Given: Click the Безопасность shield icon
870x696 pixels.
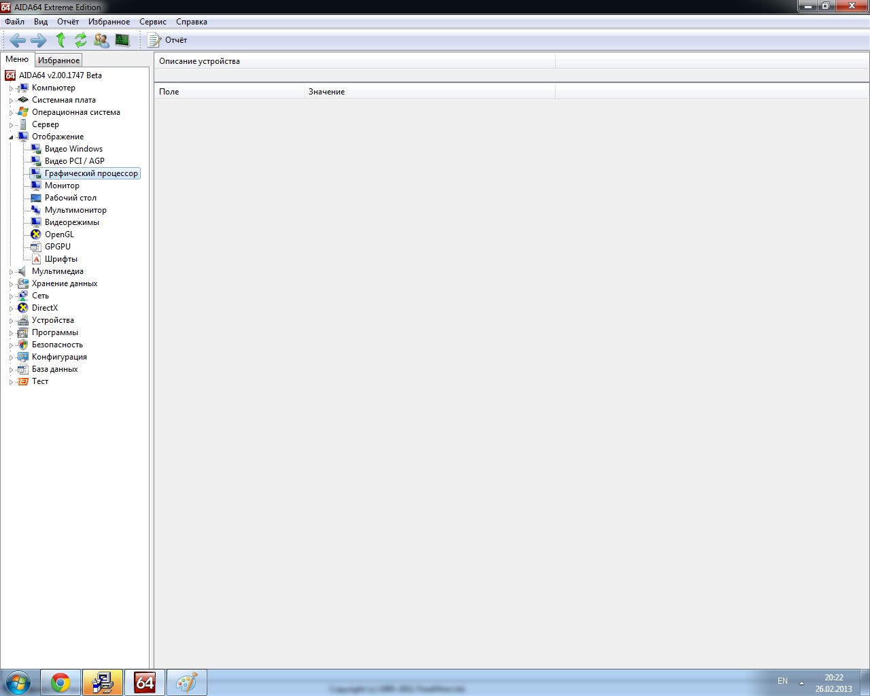Looking at the screenshot, I should pyautogui.click(x=23, y=345).
